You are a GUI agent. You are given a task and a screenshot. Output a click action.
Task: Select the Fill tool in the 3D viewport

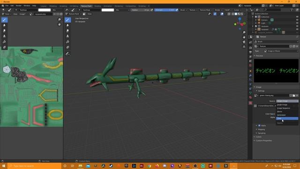(x=67, y=42)
